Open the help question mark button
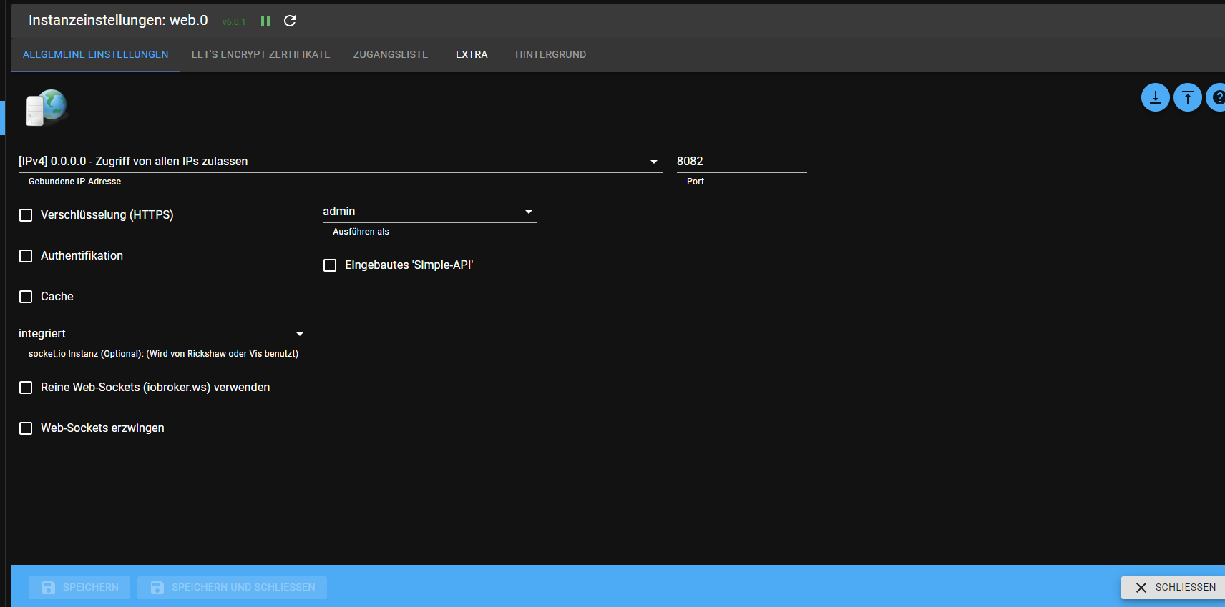This screenshot has width=1225, height=607. 1216,97
